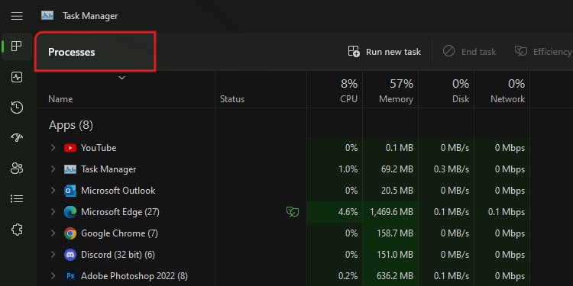Click the sort chevron above Name column
The width and height of the screenshot is (573, 286).
121,78
